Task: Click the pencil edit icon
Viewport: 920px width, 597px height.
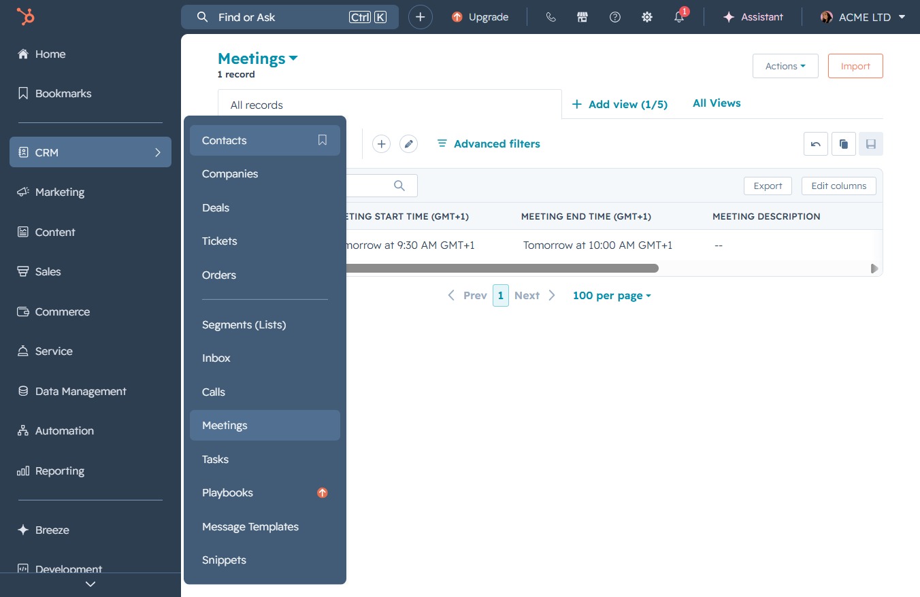Action: [x=408, y=143]
